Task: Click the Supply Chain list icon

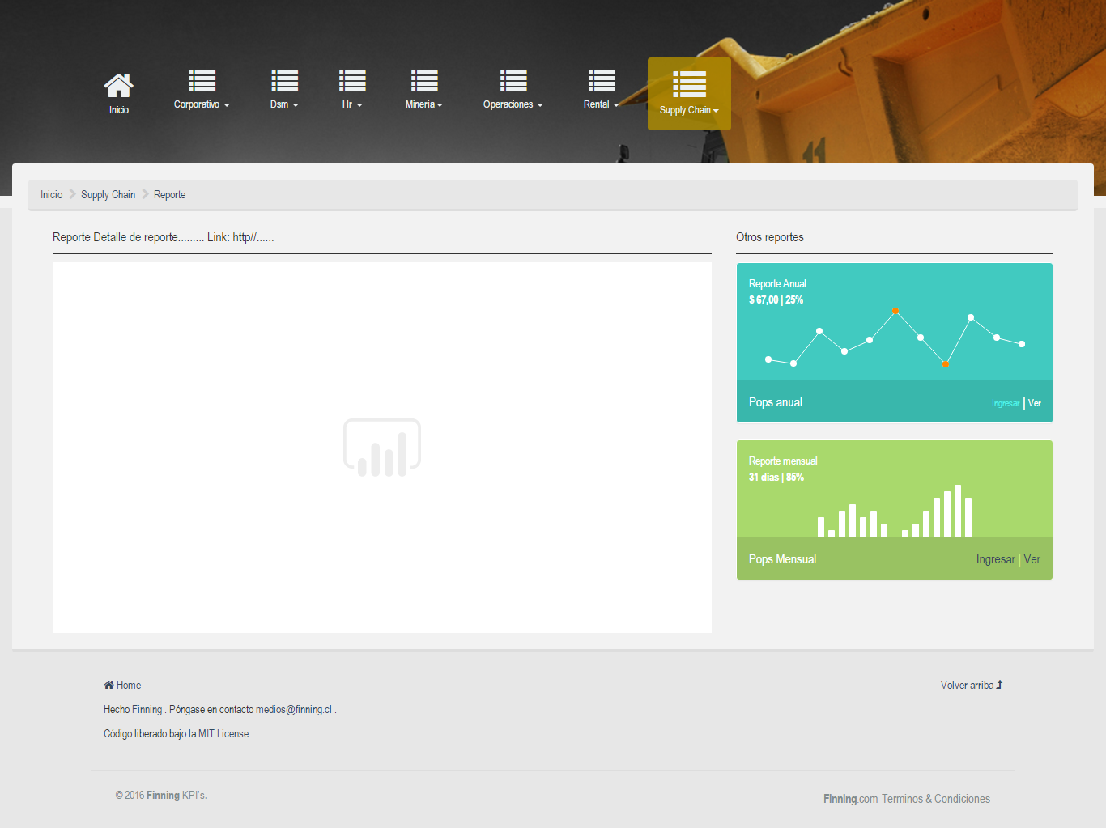Action: (x=689, y=84)
